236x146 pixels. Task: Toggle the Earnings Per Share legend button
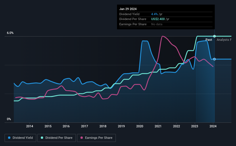[96, 138]
